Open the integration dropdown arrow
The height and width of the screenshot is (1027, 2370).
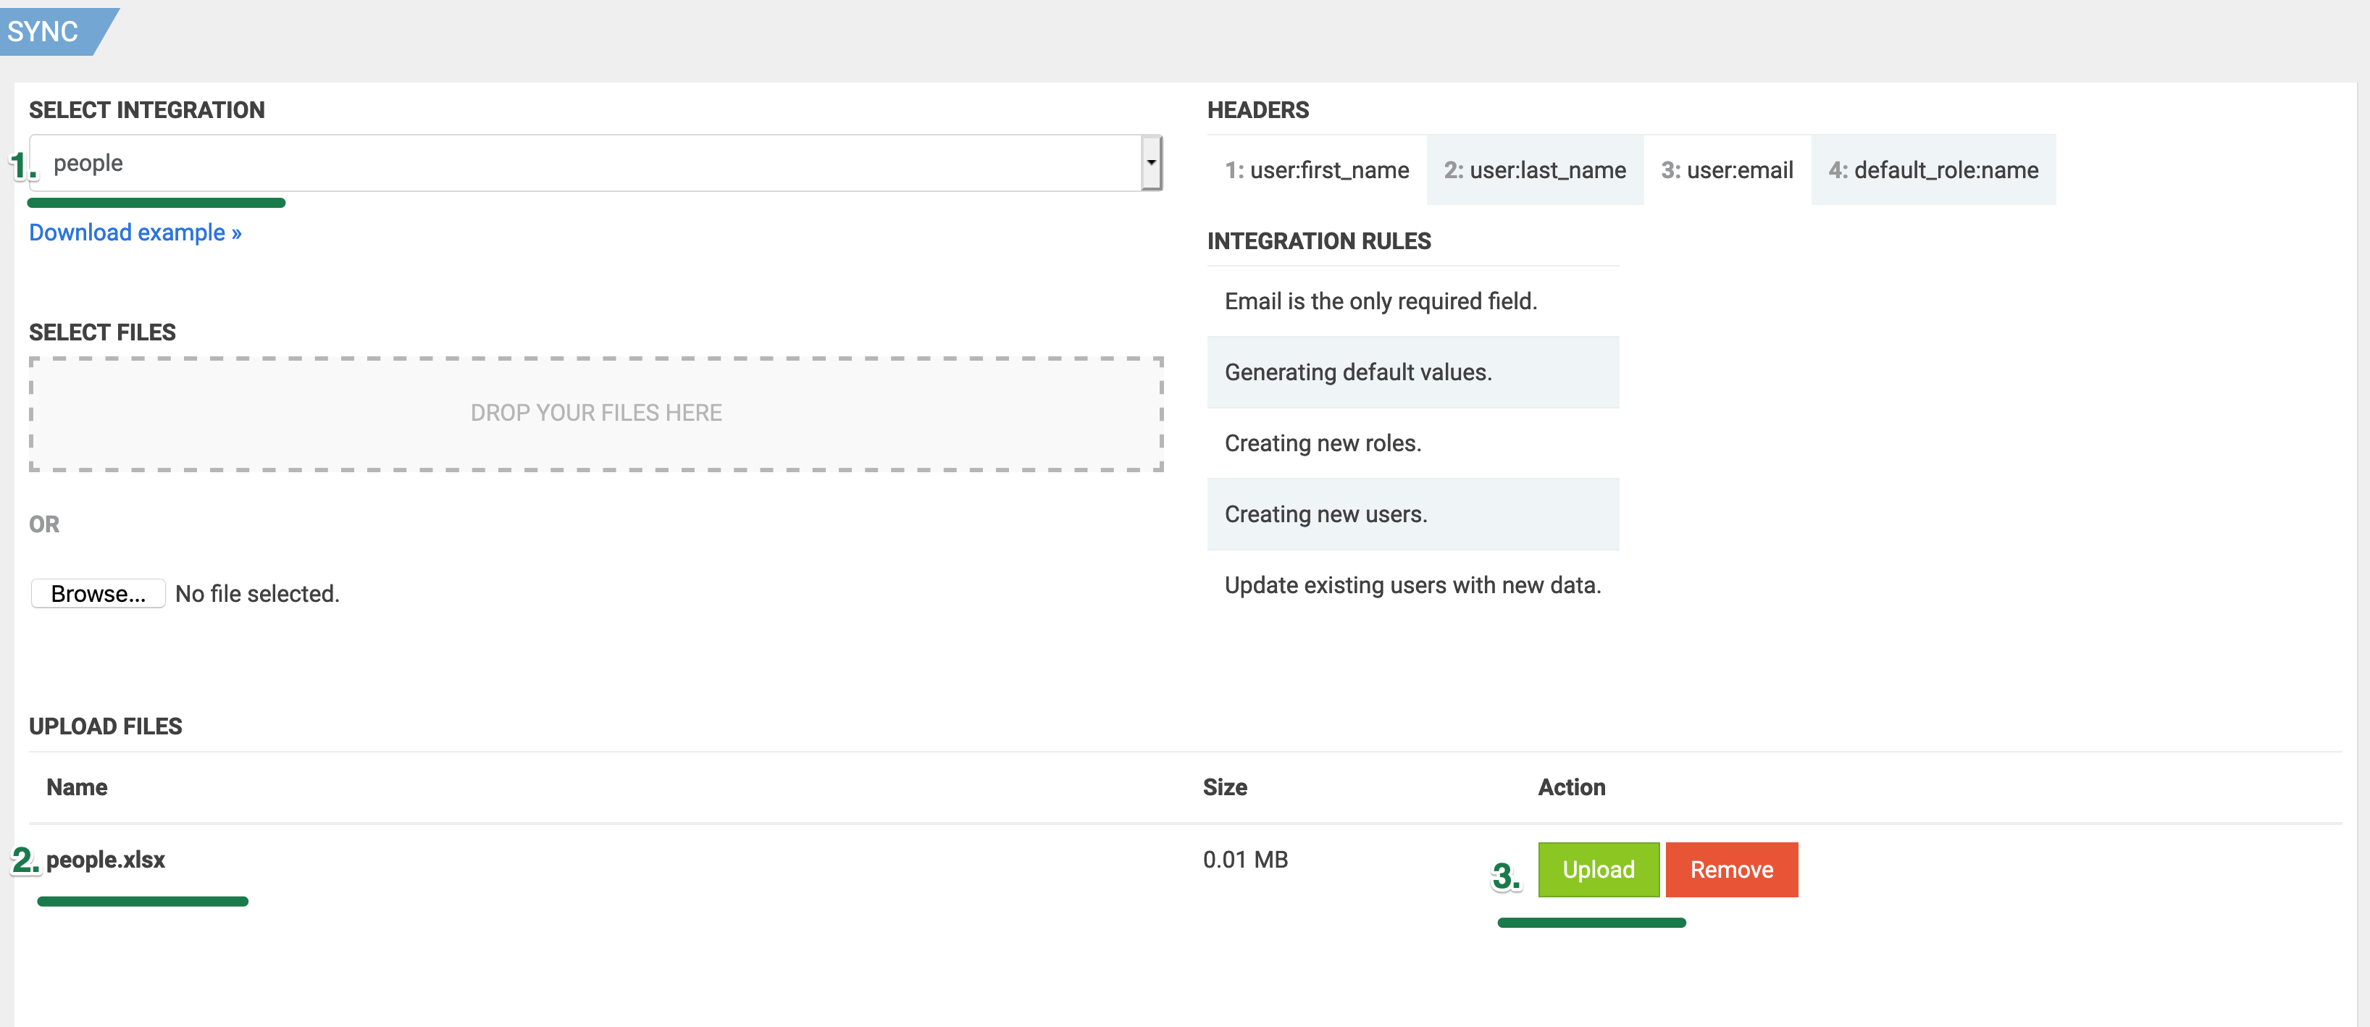click(x=1151, y=163)
